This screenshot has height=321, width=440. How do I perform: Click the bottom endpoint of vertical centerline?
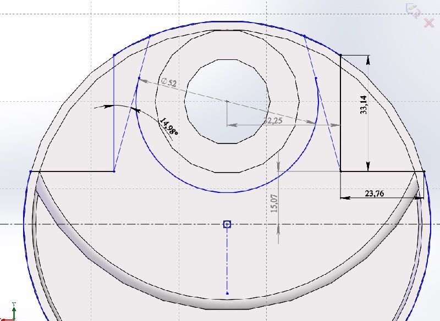pyautogui.click(x=227, y=294)
